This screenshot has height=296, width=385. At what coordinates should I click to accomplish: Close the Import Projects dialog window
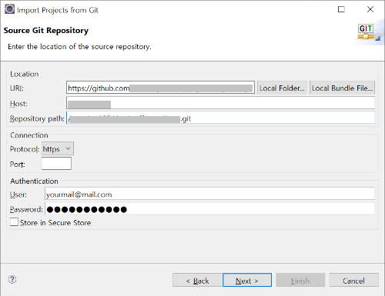point(370,9)
